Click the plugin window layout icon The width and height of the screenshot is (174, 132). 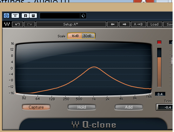pyautogui.click(x=15, y=15)
